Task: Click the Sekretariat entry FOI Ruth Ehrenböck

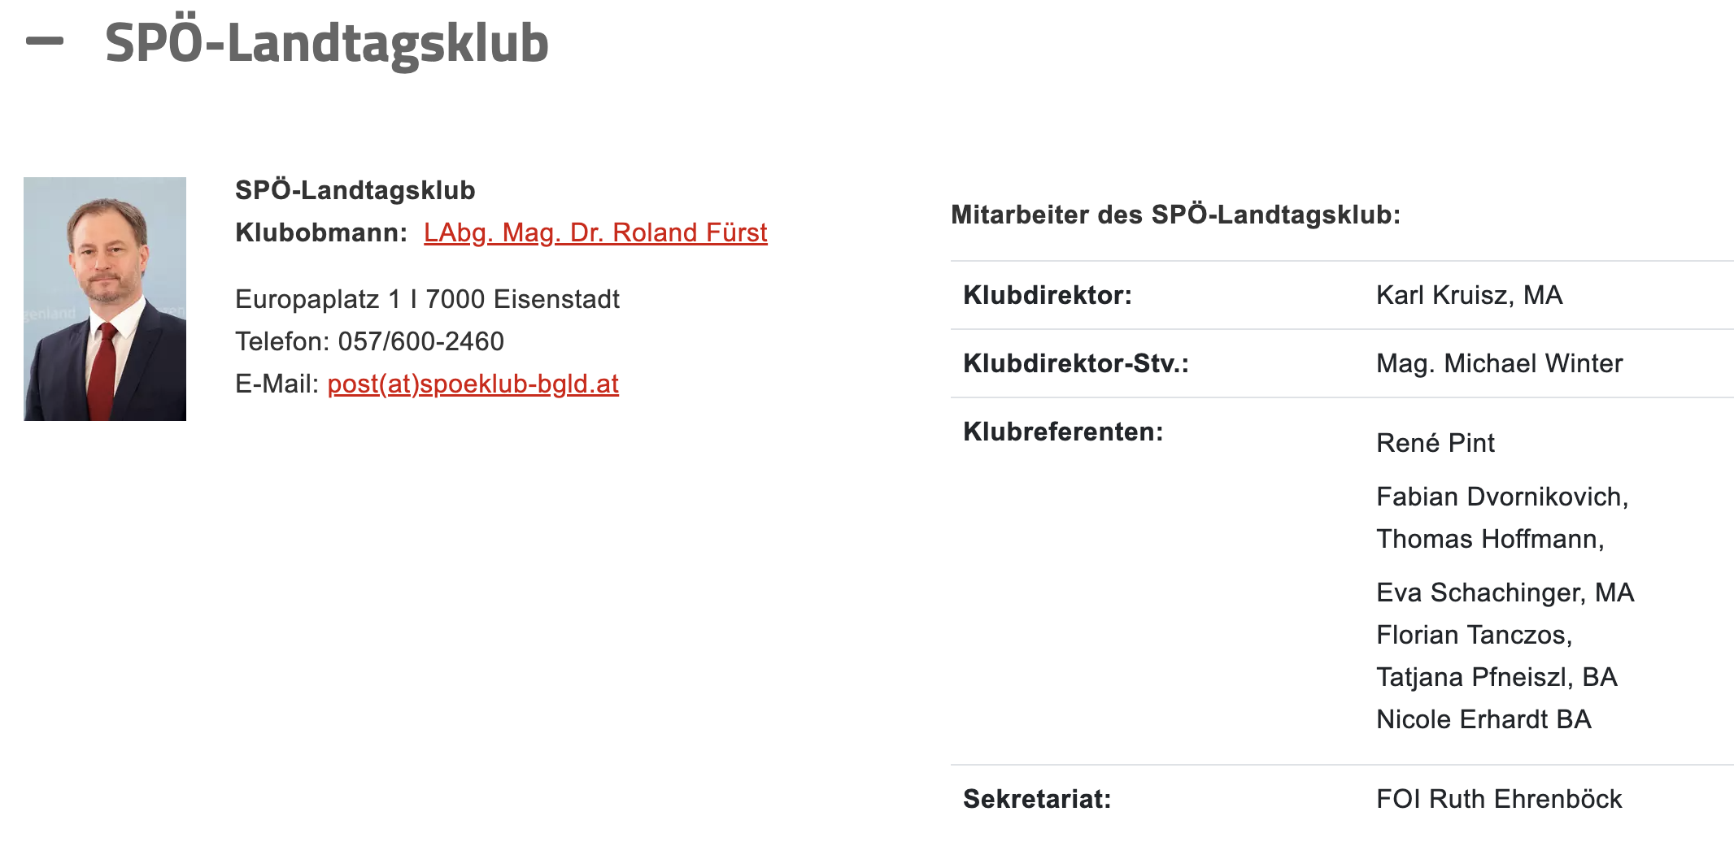Action: click(x=1500, y=799)
